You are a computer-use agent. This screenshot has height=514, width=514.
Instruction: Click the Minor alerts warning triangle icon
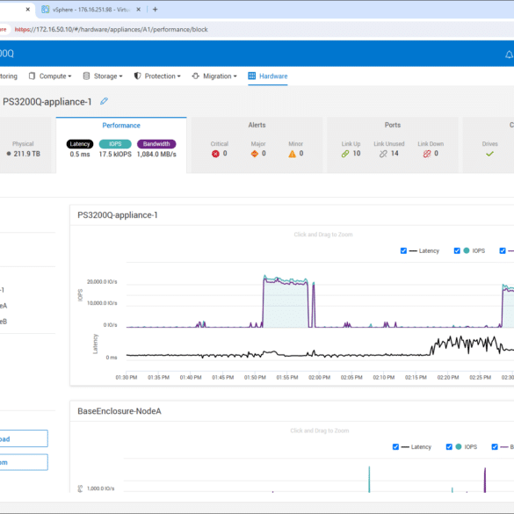(x=292, y=154)
